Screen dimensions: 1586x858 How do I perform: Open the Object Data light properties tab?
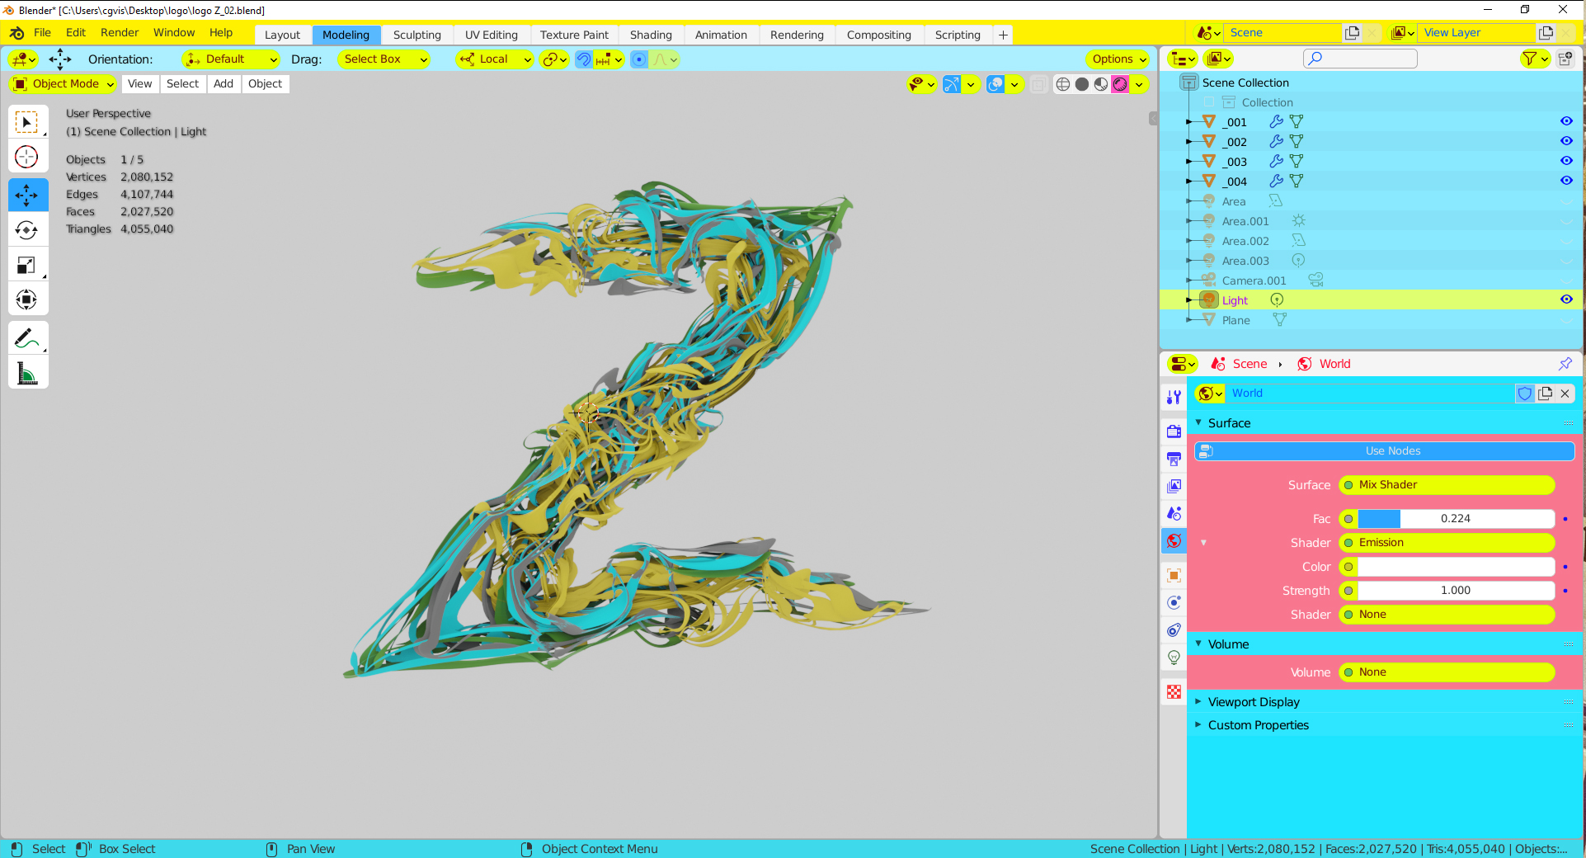tap(1174, 658)
